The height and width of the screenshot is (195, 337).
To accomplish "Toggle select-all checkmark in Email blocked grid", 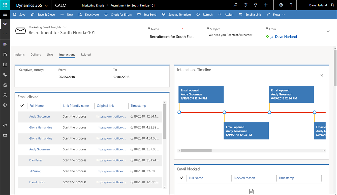I will click(x=181, y=178).
